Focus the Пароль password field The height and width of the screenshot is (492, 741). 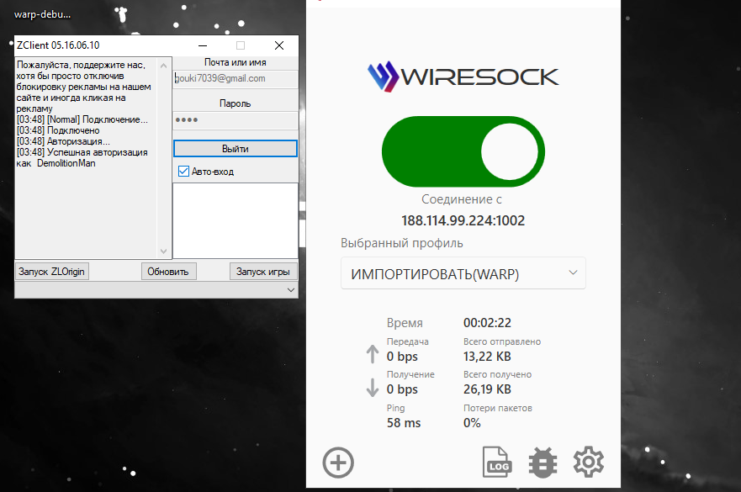(x=236, y=120)
